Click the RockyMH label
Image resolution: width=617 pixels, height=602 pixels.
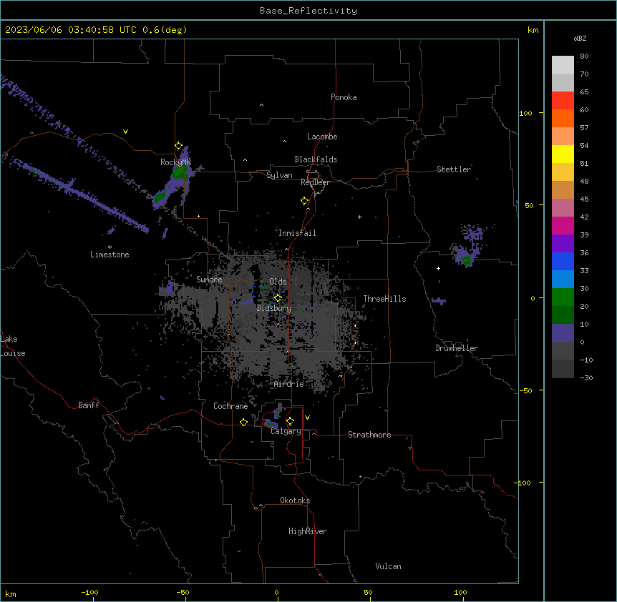pos(175,162)
